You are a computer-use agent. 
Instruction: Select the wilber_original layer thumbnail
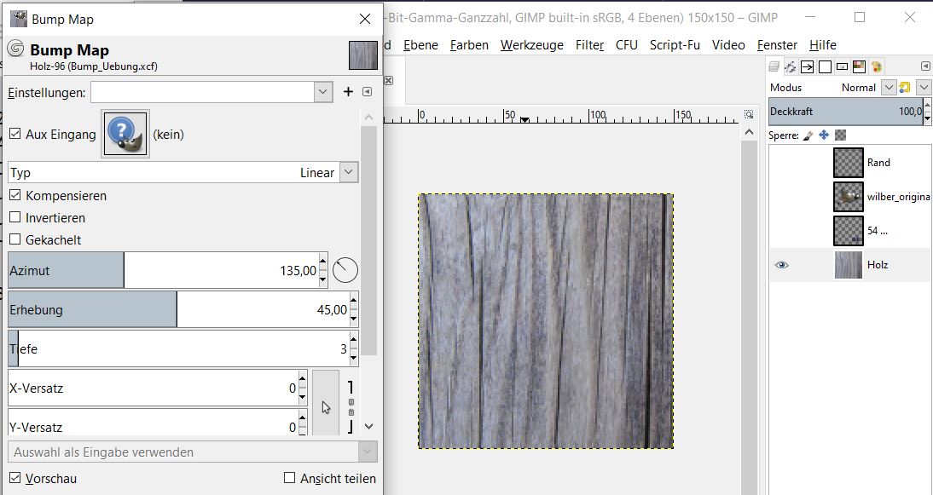[x=848, y=197]
